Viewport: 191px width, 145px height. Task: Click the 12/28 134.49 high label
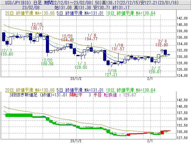point(67,38)
